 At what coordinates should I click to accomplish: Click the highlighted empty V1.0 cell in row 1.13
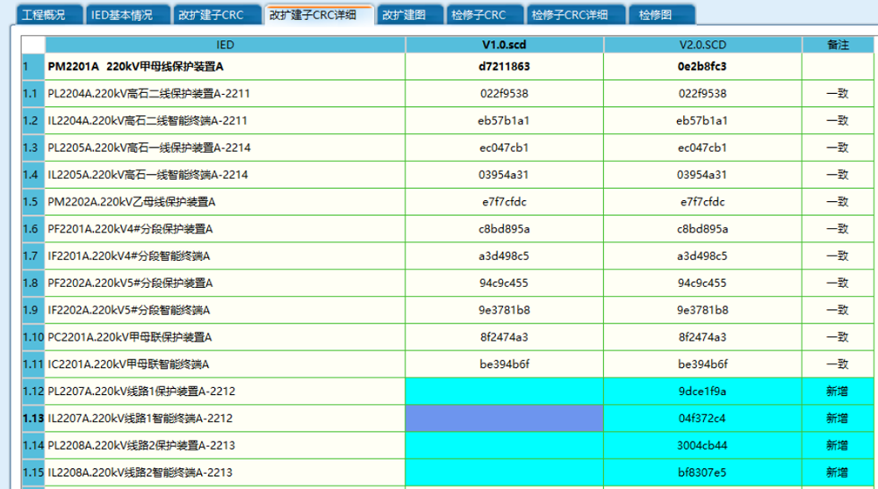coord(504,419)
